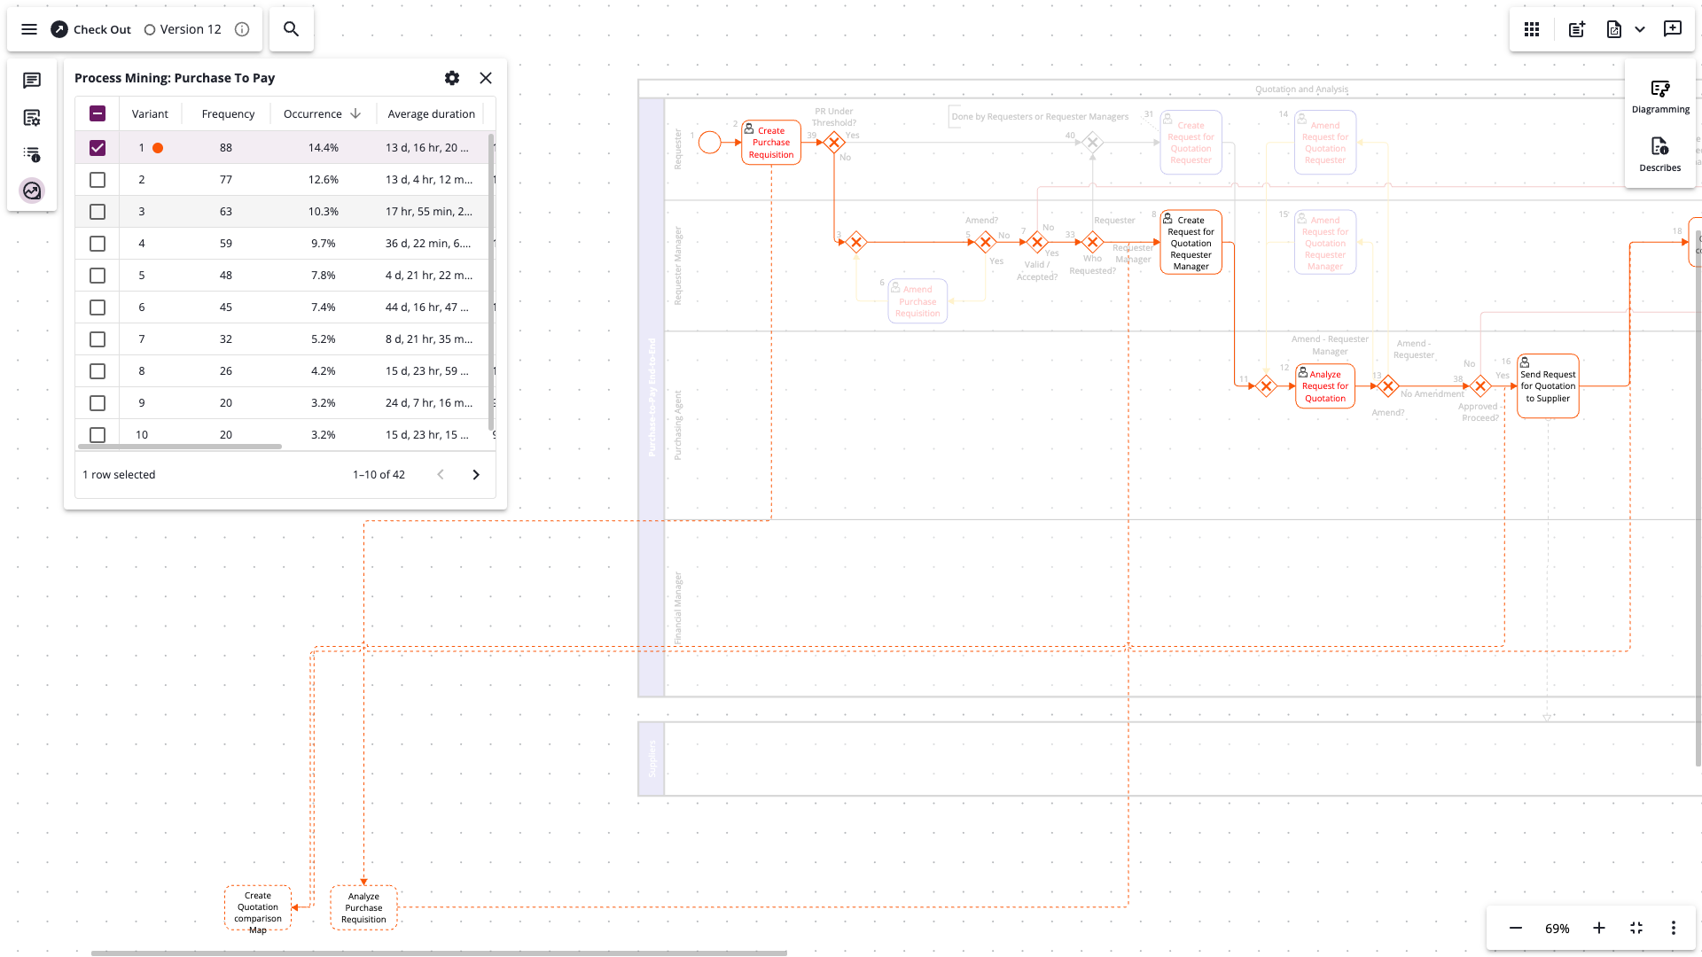Image resolution: width=1702 pixels, height=957 pixels.
Task: Click the add comment icon in top toolbar
Action: [x=1673, y=29]
